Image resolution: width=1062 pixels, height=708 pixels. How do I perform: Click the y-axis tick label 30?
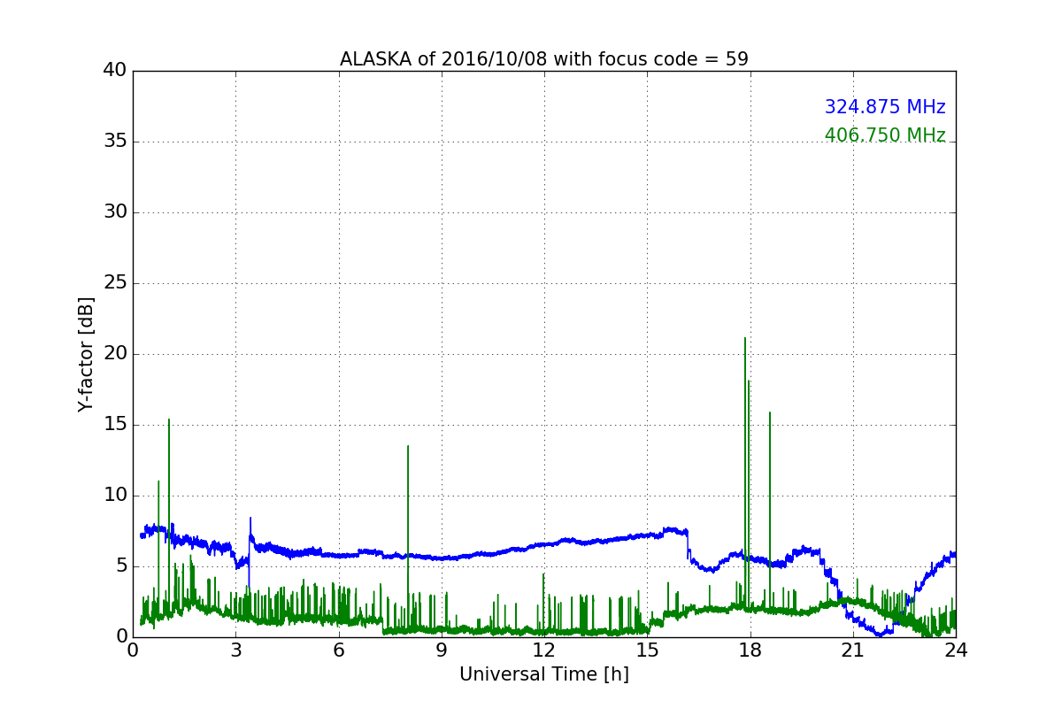pyautogui.click(x=115, y=212)
